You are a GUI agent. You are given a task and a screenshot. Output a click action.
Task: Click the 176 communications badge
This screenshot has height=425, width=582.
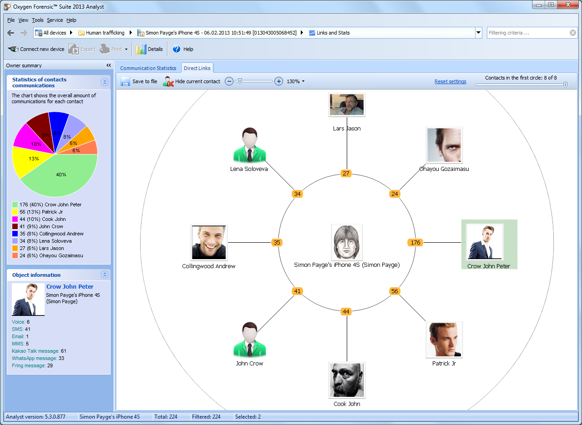point(415,242)
